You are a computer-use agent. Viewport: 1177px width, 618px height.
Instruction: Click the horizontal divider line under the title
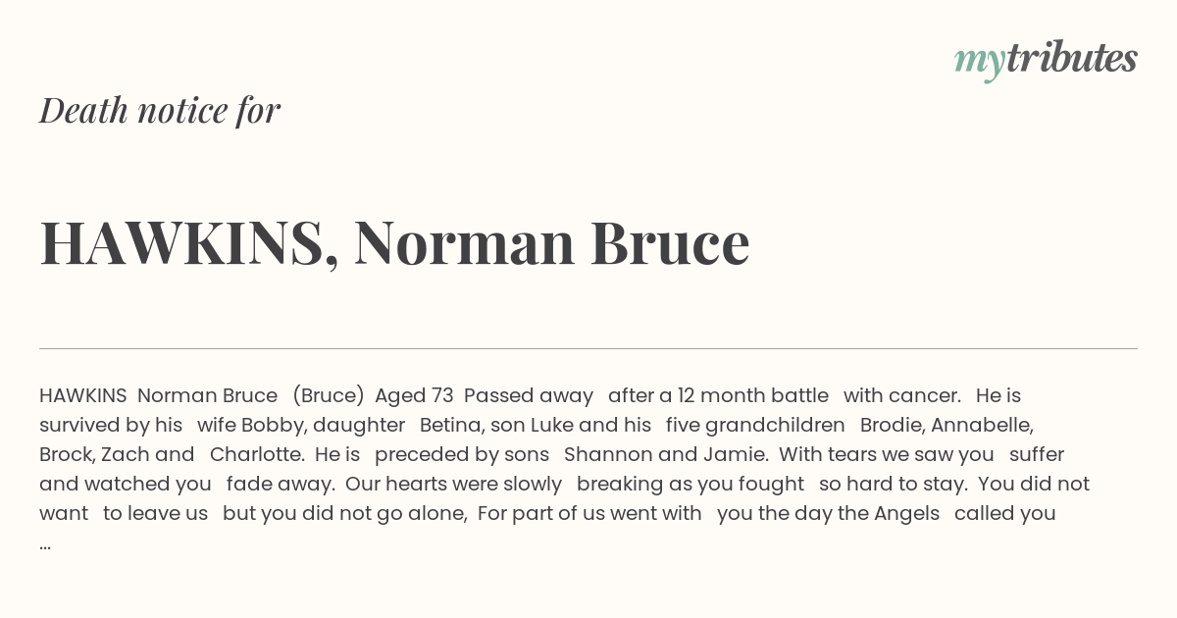pos(588,348)
